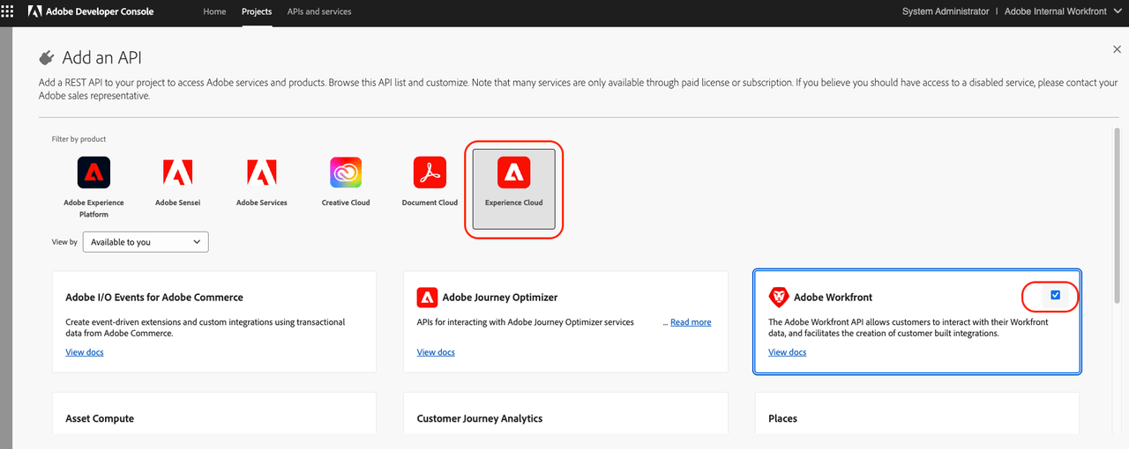Click the vertical scrollbar of API list
The height and width of the screenshot is (449, 1129).
tap(1116, 220)
